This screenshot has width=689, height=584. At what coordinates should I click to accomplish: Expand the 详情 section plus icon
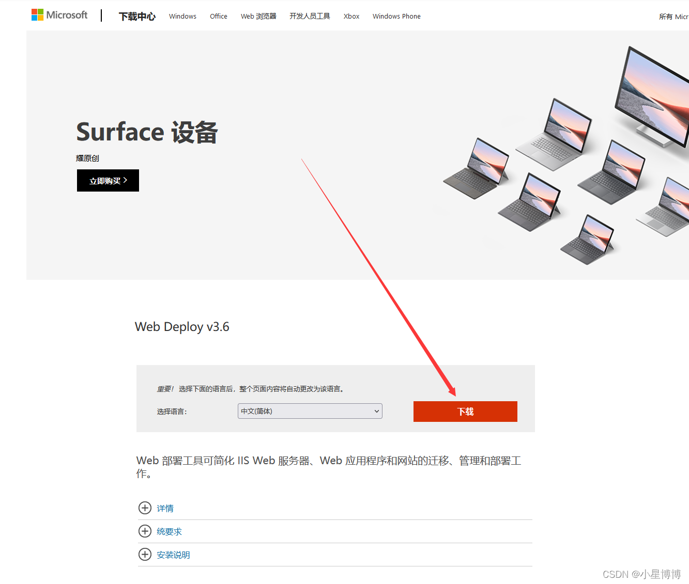coord(145,508)
